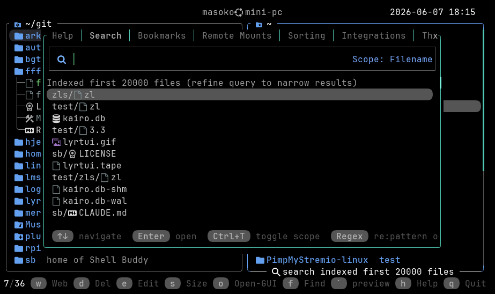Click the right pane scrollbar
This screenshot has width=495, height=294.
pos(483,100)
